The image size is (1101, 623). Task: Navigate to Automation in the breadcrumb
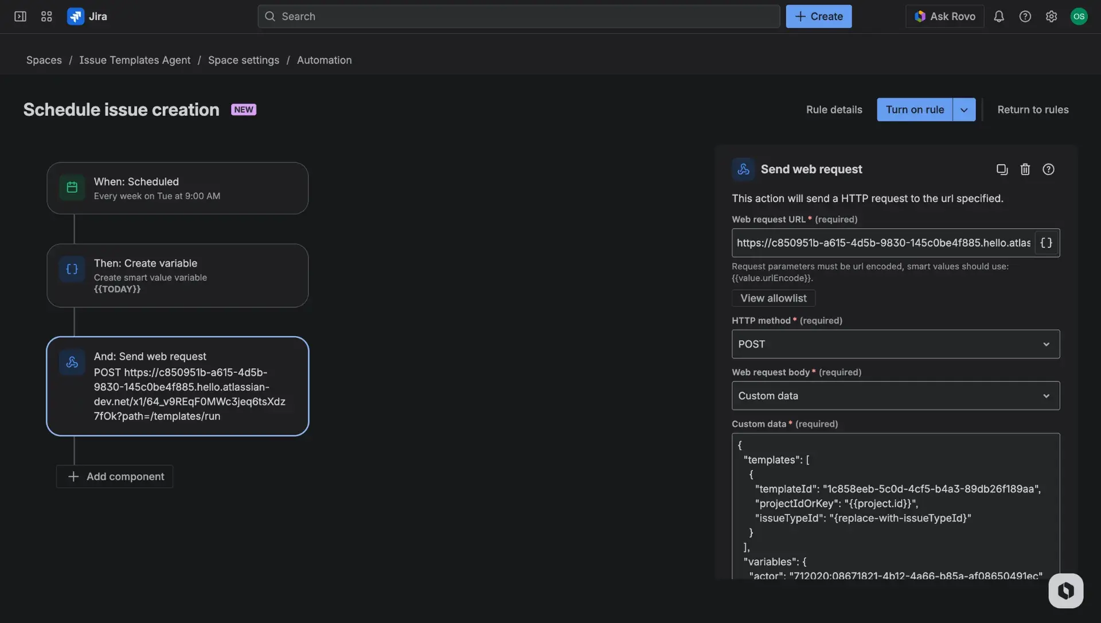(325, 60)
